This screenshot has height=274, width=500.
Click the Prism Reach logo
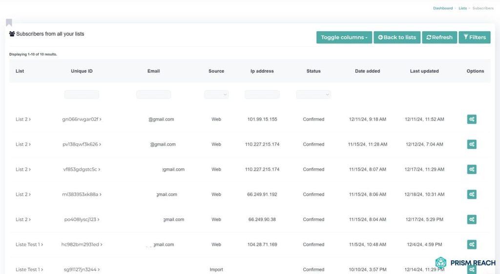click(x=465, y=263)
